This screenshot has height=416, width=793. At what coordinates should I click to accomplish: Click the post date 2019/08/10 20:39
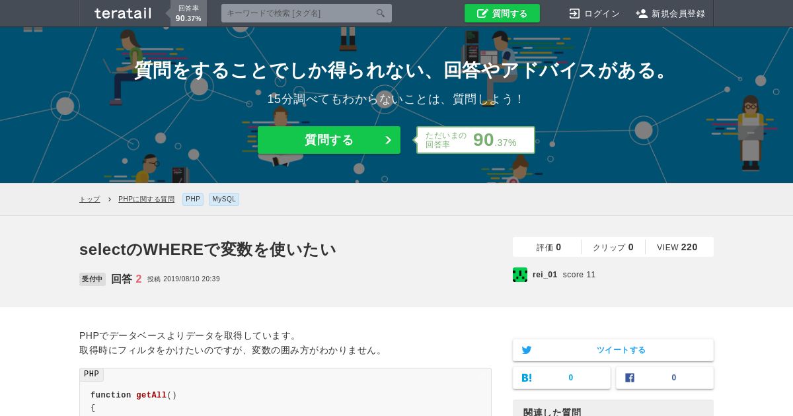click(184, 279)
